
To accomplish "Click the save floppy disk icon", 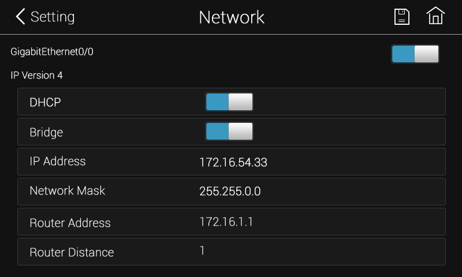I will [402, 17].
